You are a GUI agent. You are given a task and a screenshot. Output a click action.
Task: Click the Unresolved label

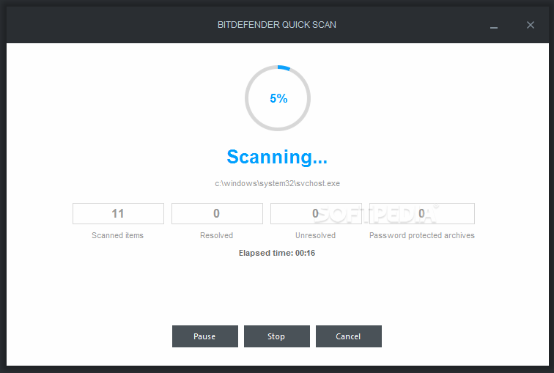point(316,235)
